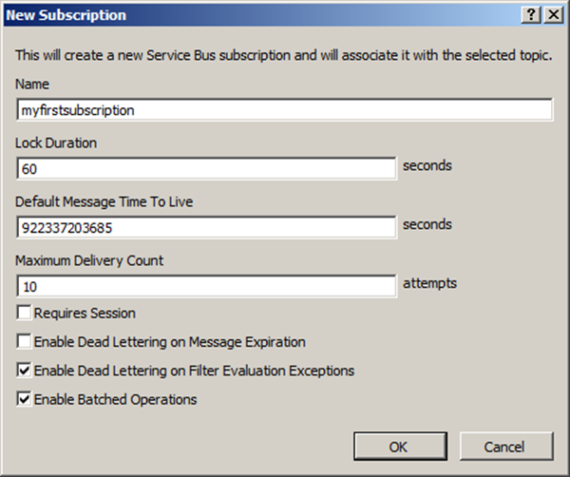Click the "Maximum Delivery Count" label
The width and height of the screenshot is (570, 477).
click(87, 260)
